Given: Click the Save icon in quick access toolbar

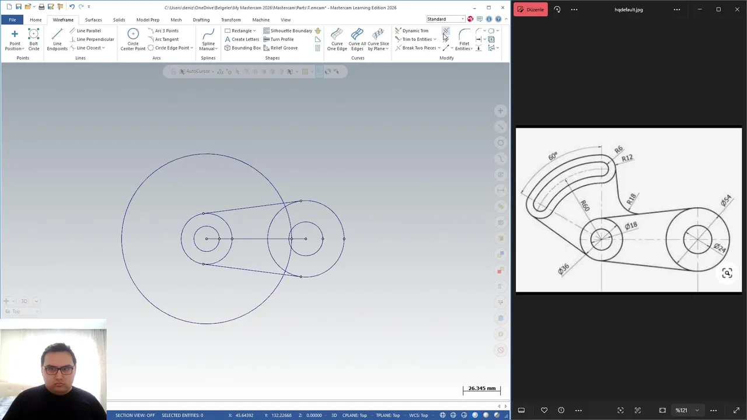Looking at the screenshot, I should coord(19,7).
